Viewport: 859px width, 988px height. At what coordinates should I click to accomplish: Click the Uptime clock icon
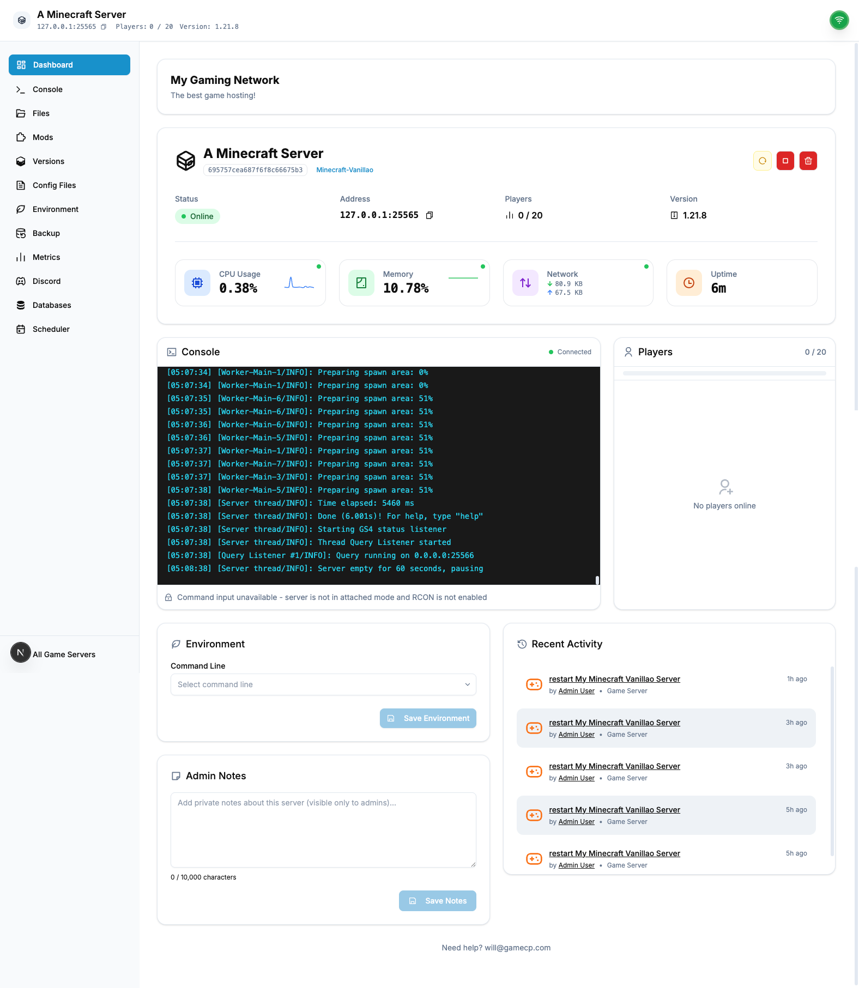[x=689, y=283]
